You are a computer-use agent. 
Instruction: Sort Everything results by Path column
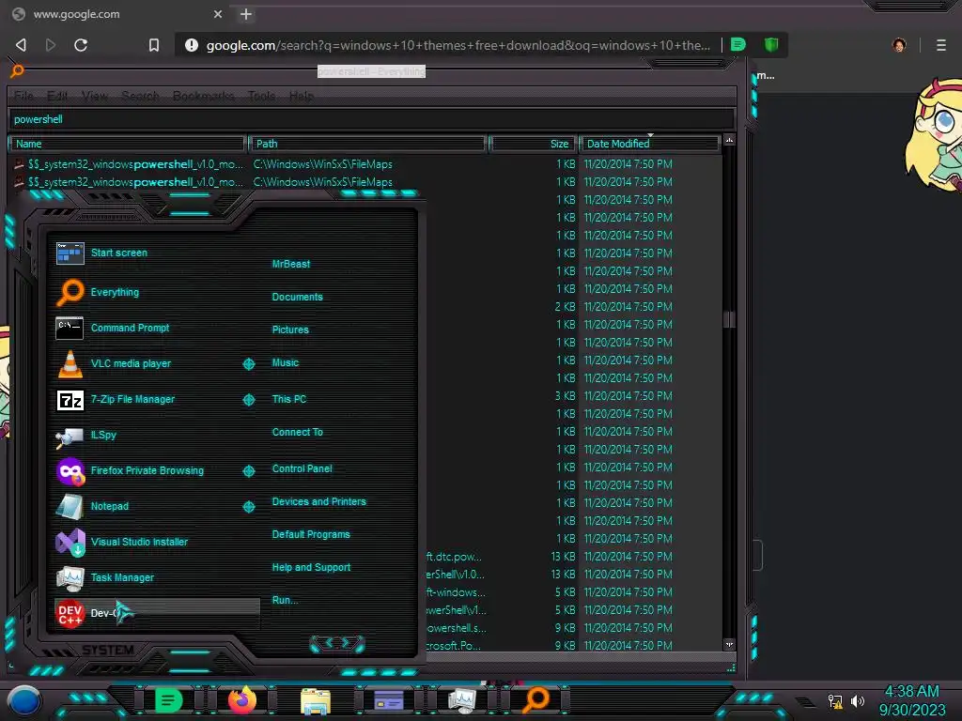pyautogui.click(x=367, y=144)
